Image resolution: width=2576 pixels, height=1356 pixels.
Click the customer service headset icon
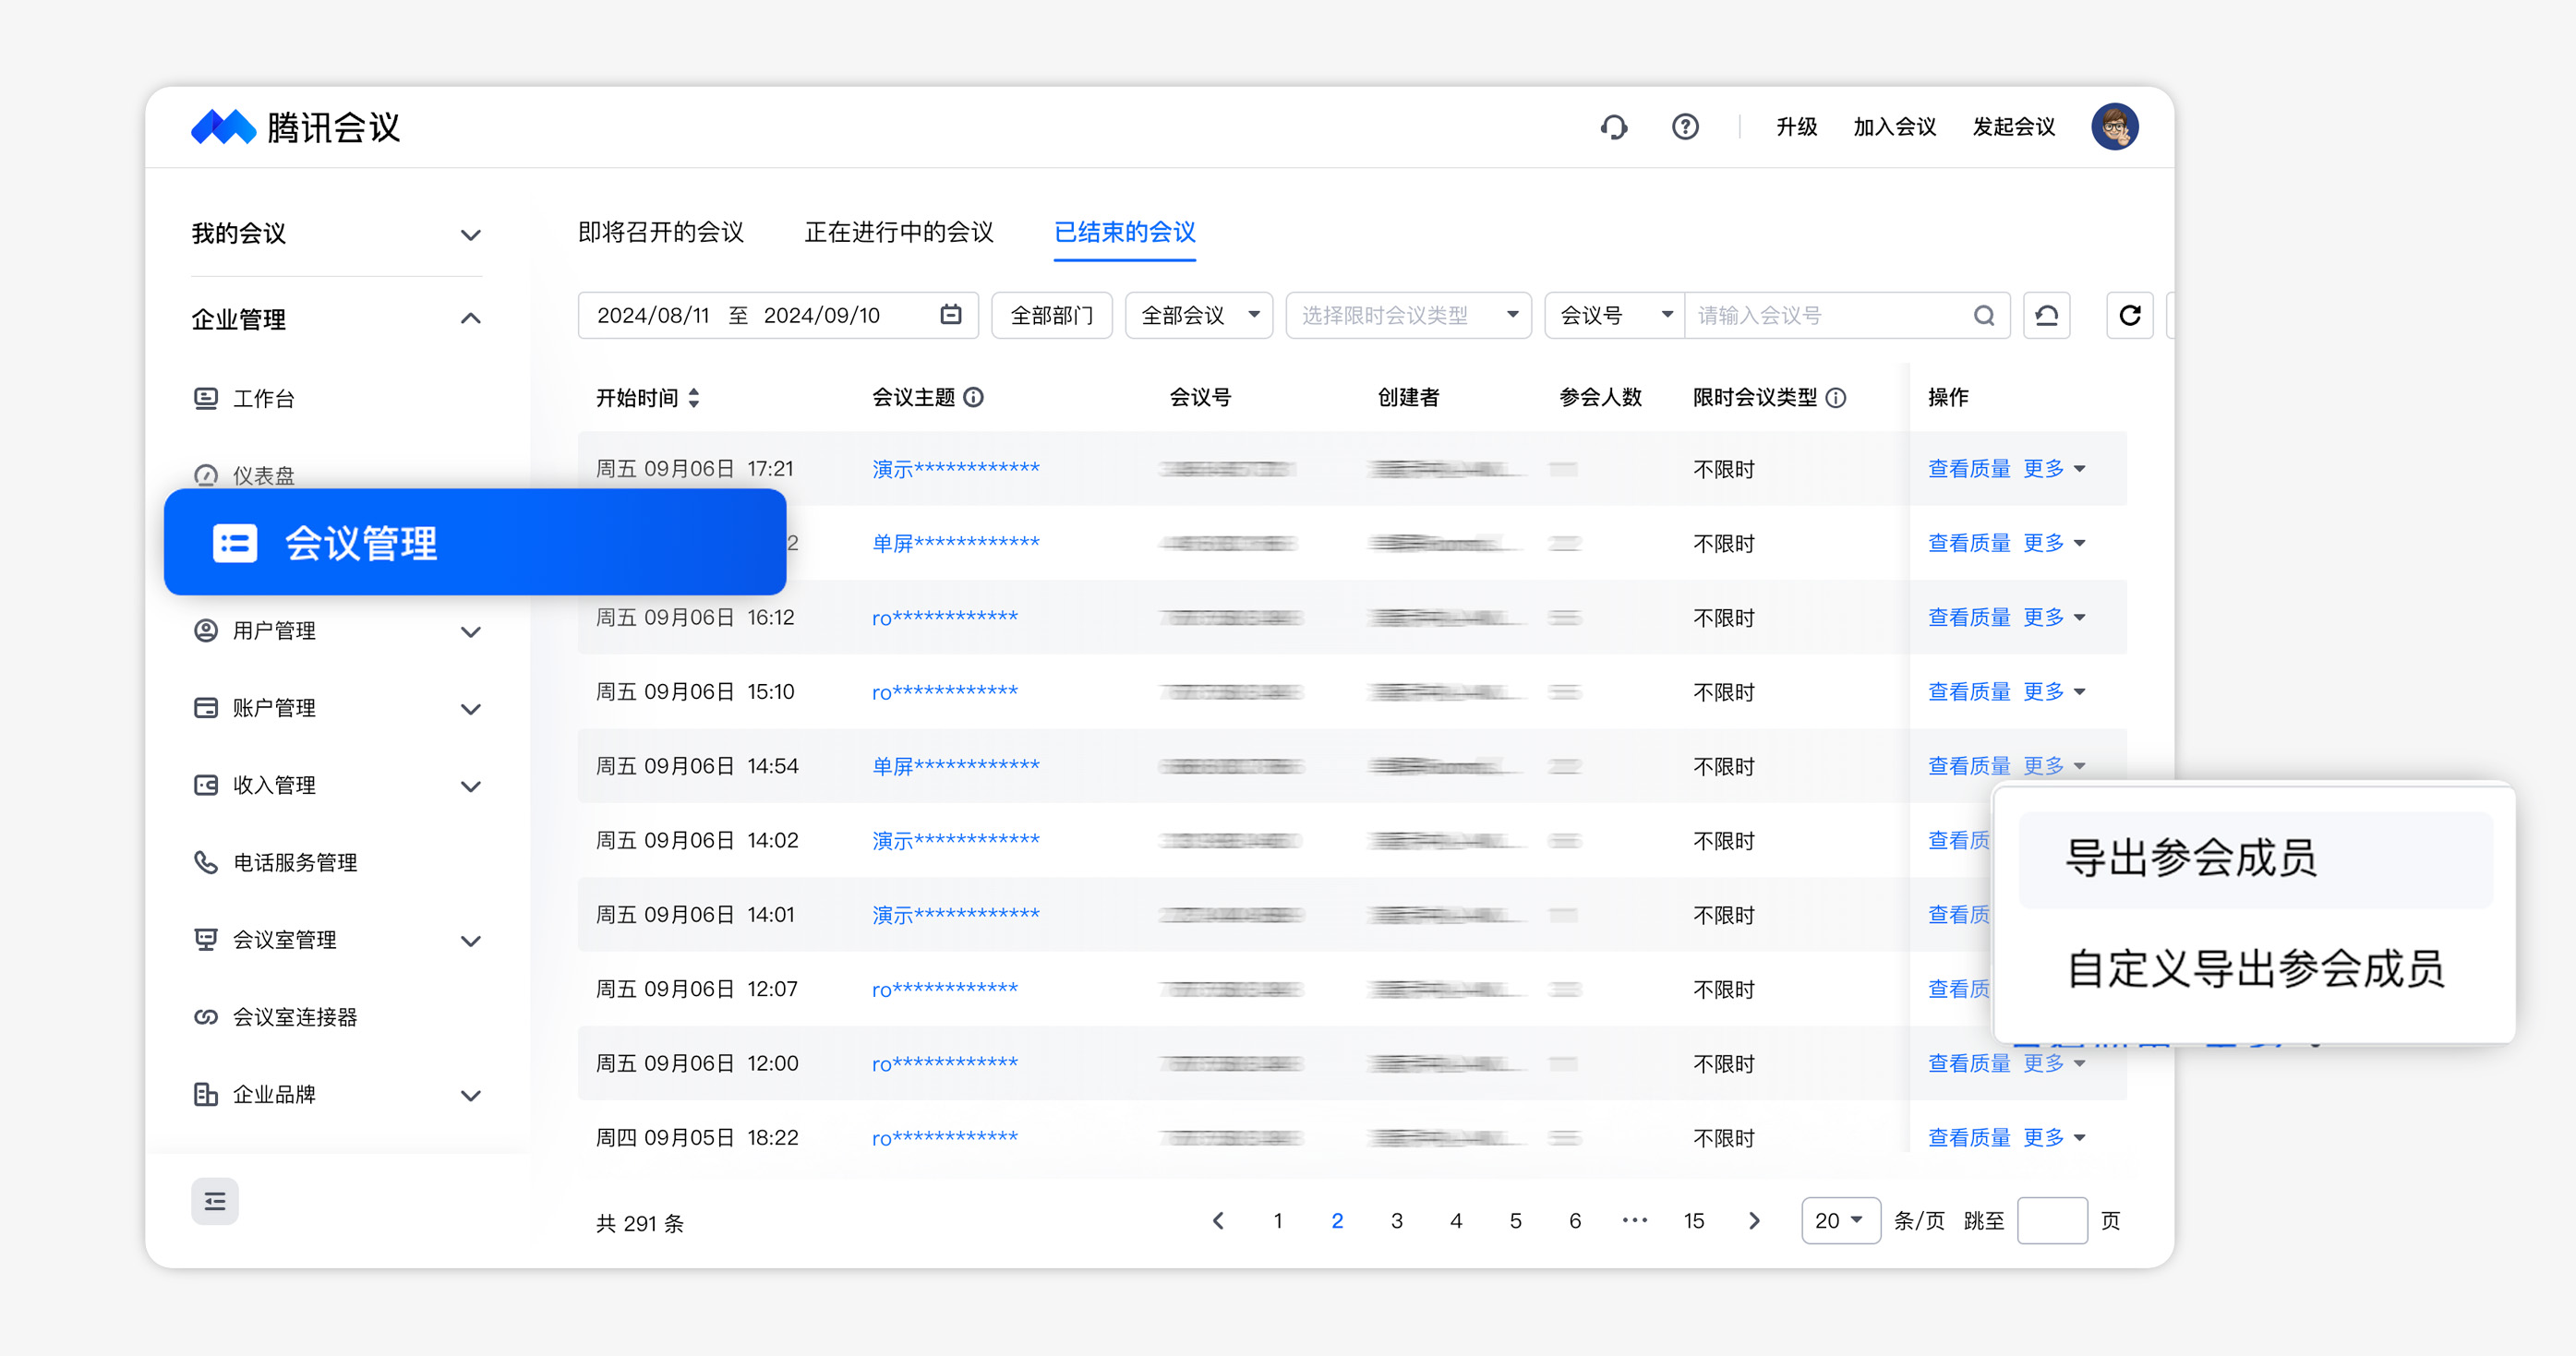1613,127
